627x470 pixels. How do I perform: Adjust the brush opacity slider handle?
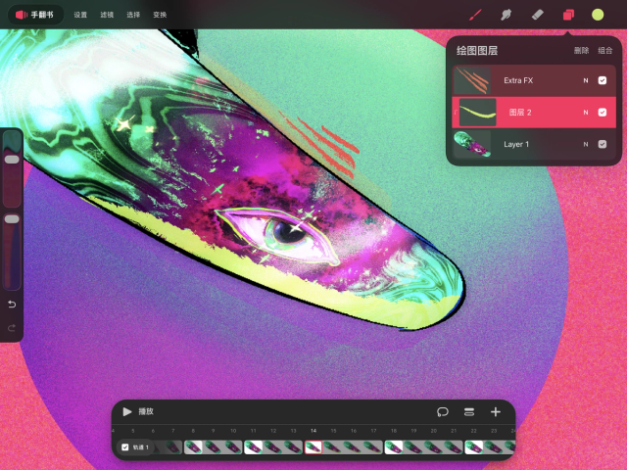click(x=12, y=219)
